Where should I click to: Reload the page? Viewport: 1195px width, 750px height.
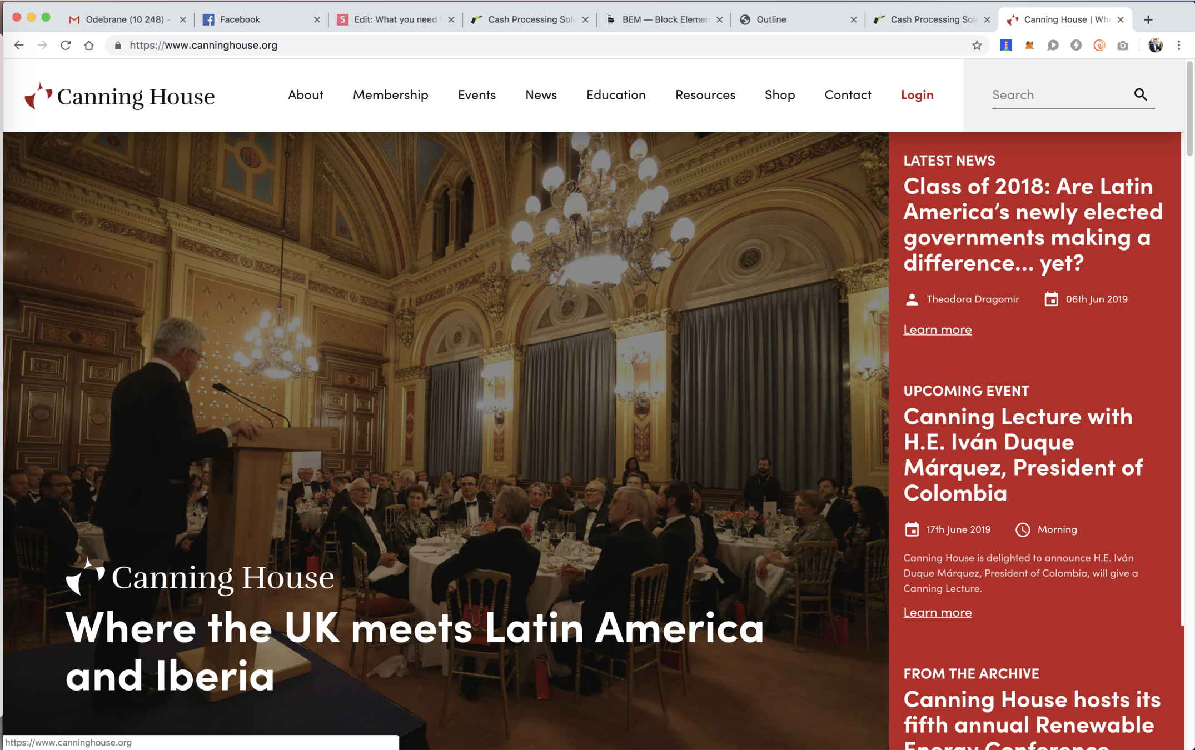tap(66, 45)
